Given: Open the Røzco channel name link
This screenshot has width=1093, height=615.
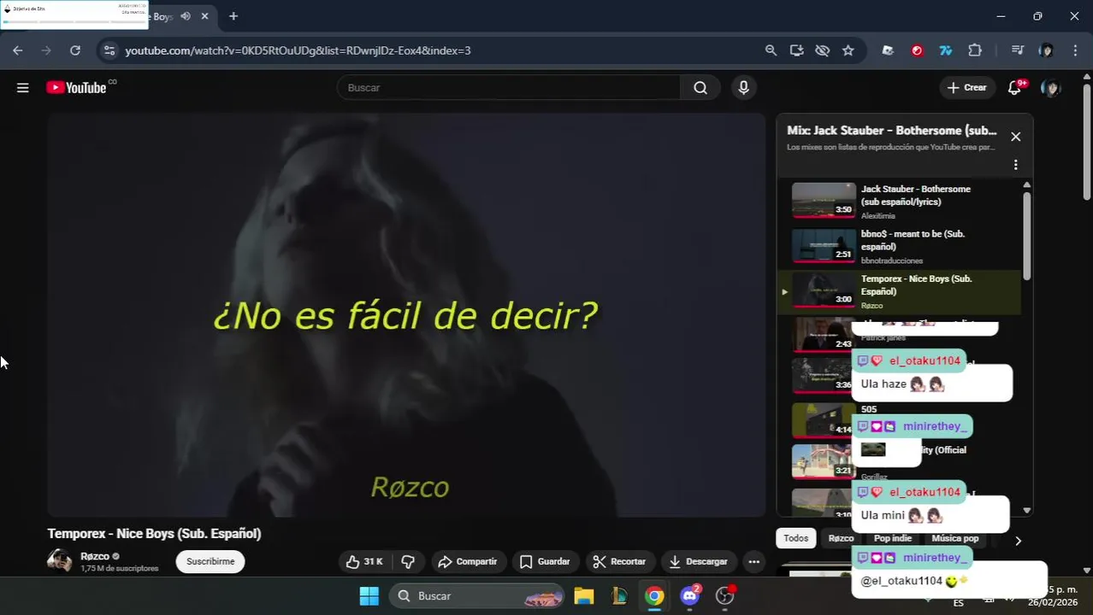Looking at the screenshot, I should click(95, 556).
